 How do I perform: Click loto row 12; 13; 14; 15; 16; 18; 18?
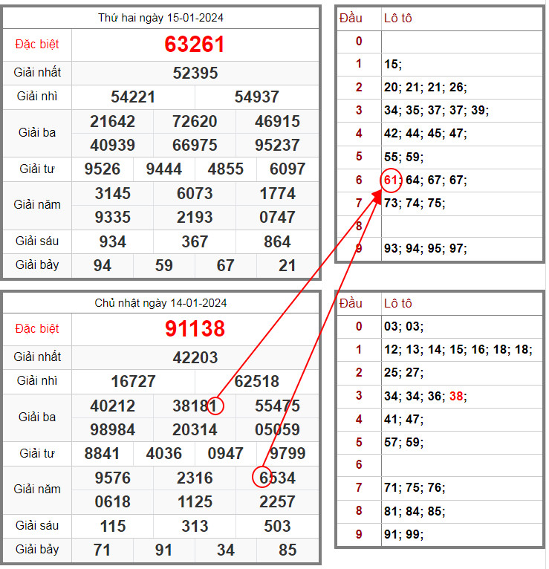(458, 350)
